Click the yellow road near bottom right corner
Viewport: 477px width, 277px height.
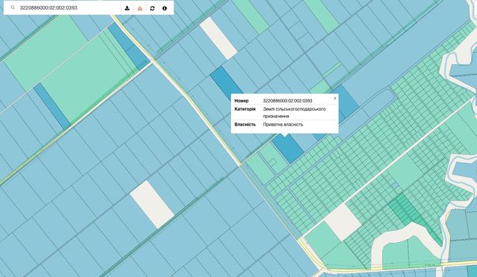point(395,267)
